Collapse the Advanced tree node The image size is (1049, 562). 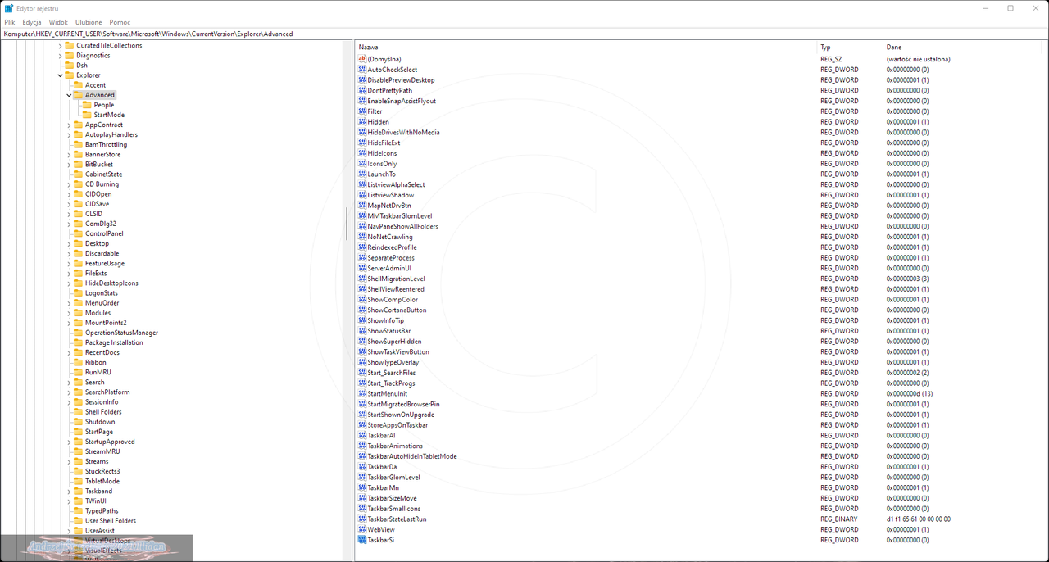tap(70, 95)
